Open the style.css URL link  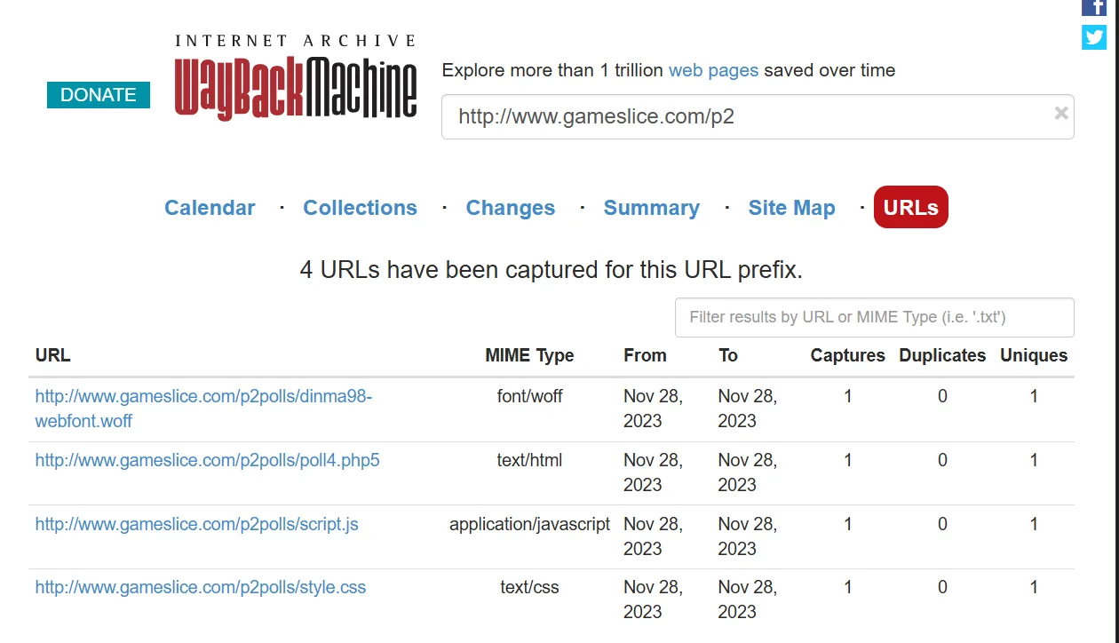click(x=200, y=587)
